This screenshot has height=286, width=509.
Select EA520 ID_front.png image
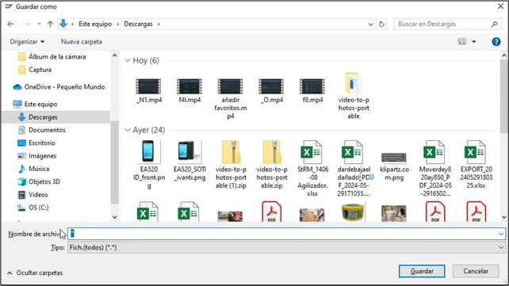(x=149, y=165)
